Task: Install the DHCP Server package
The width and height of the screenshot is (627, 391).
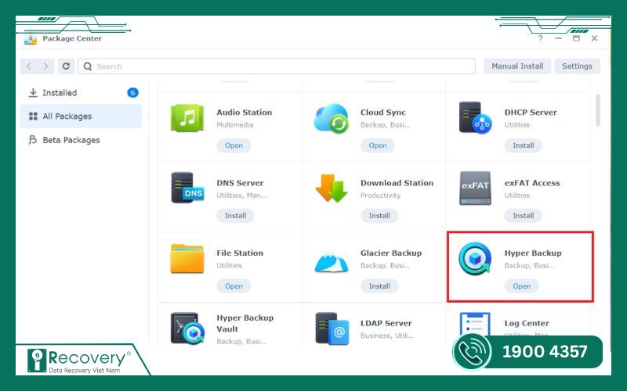Action: (523, 145)
